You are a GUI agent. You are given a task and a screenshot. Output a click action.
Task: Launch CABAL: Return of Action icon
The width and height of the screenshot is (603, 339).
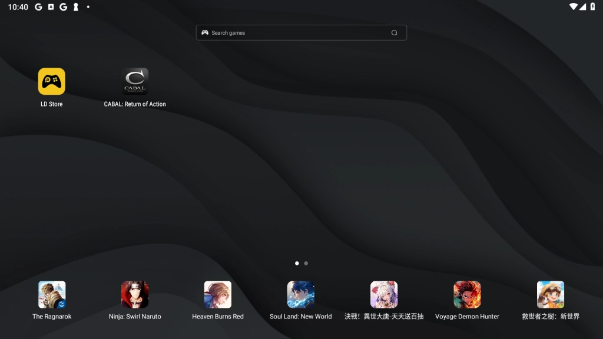pyautogui.click(x=135, y=81)
